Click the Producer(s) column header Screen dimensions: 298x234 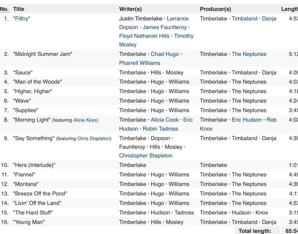click(215, 9)
